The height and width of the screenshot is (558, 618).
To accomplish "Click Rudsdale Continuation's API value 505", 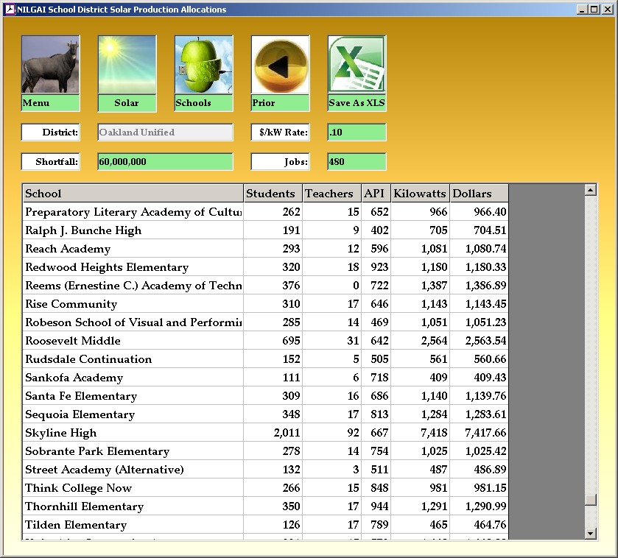I will (x=379, y=359).
